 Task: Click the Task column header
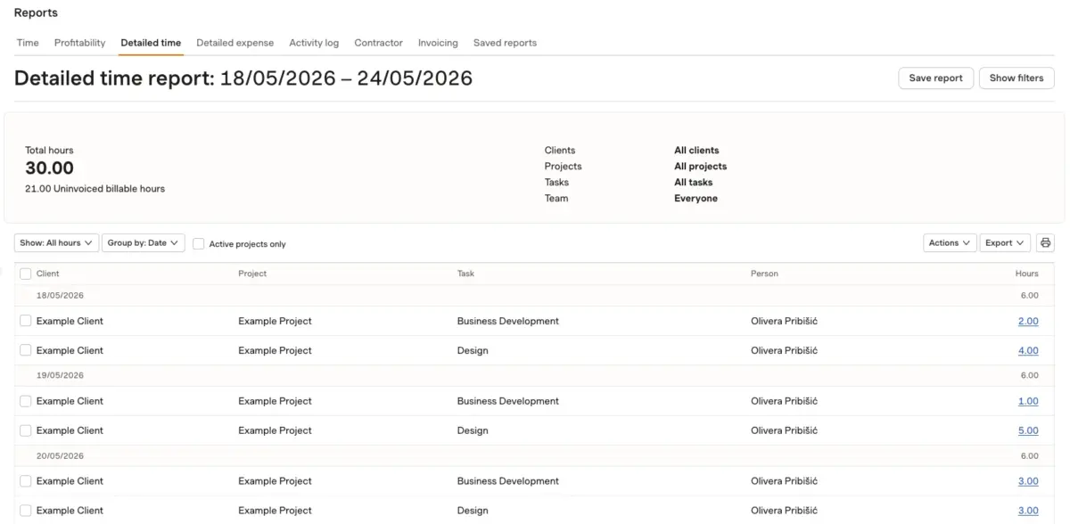point(465,274)
